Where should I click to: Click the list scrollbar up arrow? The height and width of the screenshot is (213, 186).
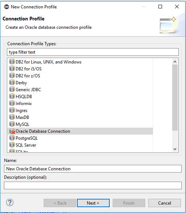tap(175, 62)
